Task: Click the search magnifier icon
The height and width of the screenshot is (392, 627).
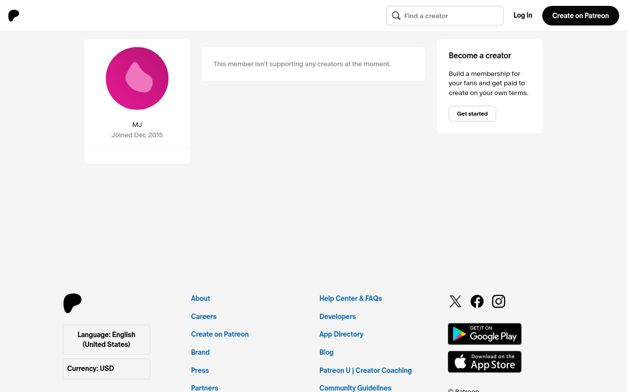Action: pos(396,16)
